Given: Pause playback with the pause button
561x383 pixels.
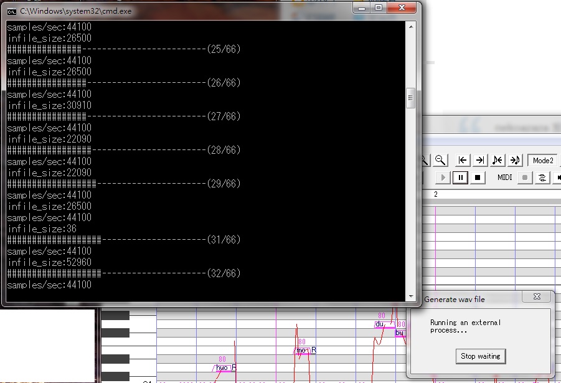Looking at the screenshot, I should point(461,177).
